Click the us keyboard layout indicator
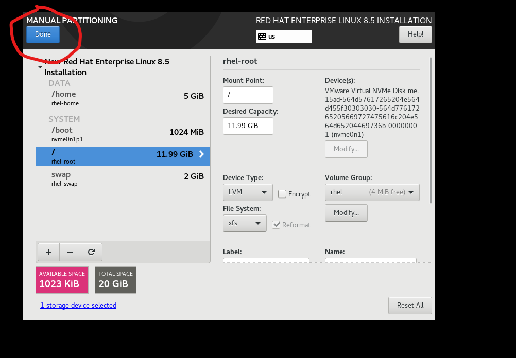 (284, 37)
